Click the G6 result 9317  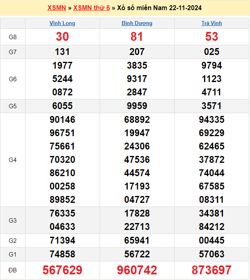137,79
